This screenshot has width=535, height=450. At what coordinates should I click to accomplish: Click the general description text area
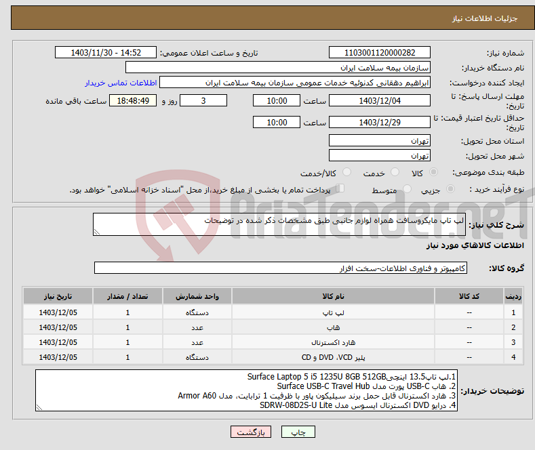(x=279, y=224)
